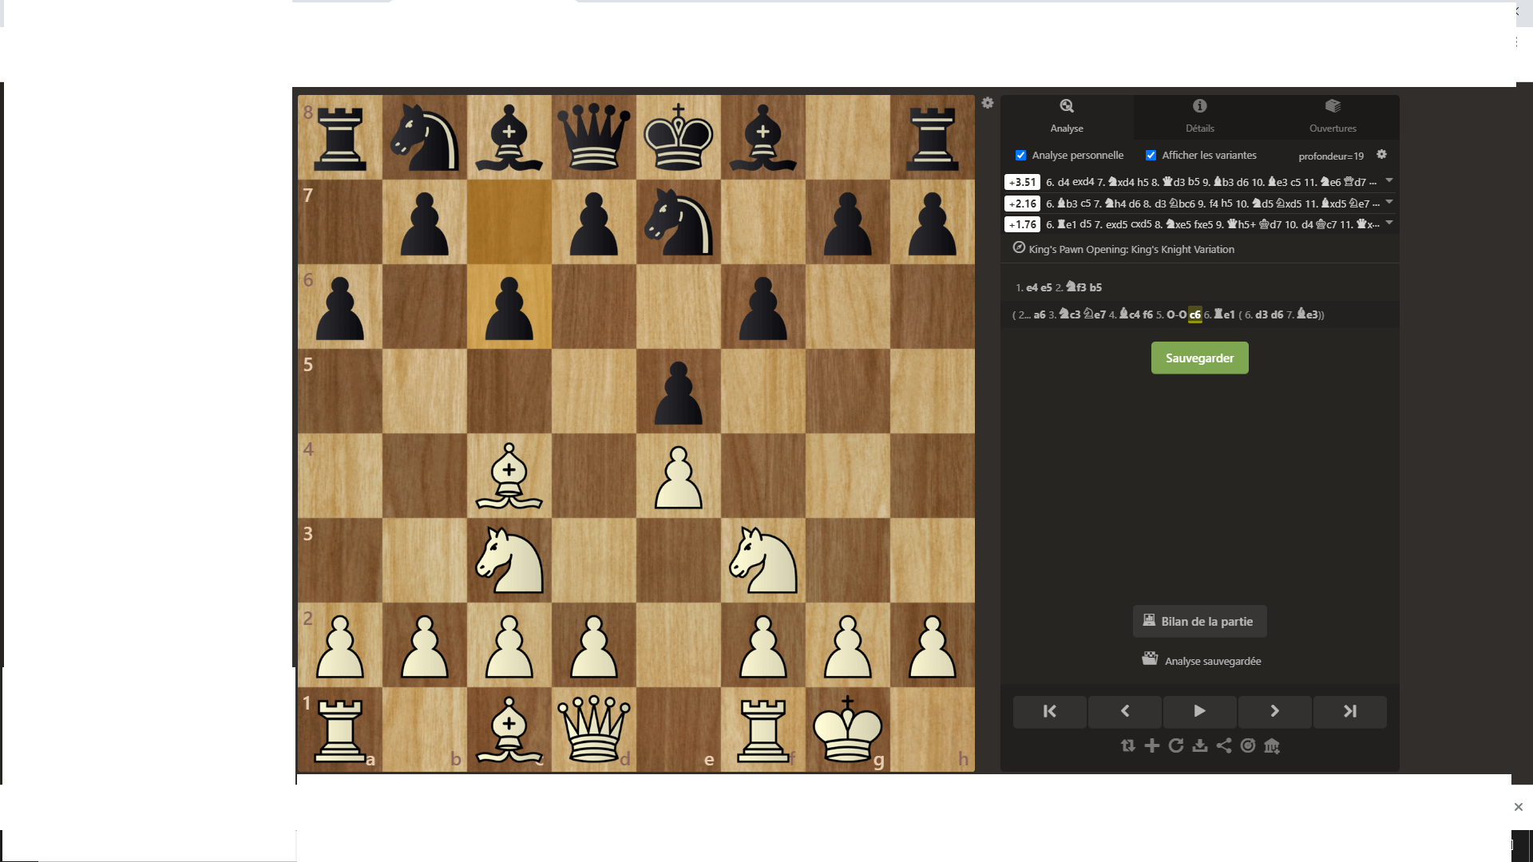
Task: Expand the +3.51 engine line
Action: [x=1389, y=180]
